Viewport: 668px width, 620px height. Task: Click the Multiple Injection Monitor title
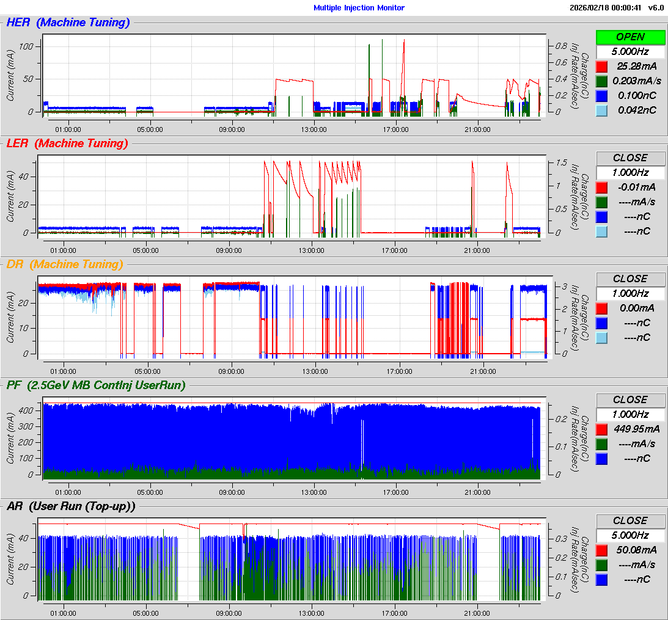(x=359, y=8)
